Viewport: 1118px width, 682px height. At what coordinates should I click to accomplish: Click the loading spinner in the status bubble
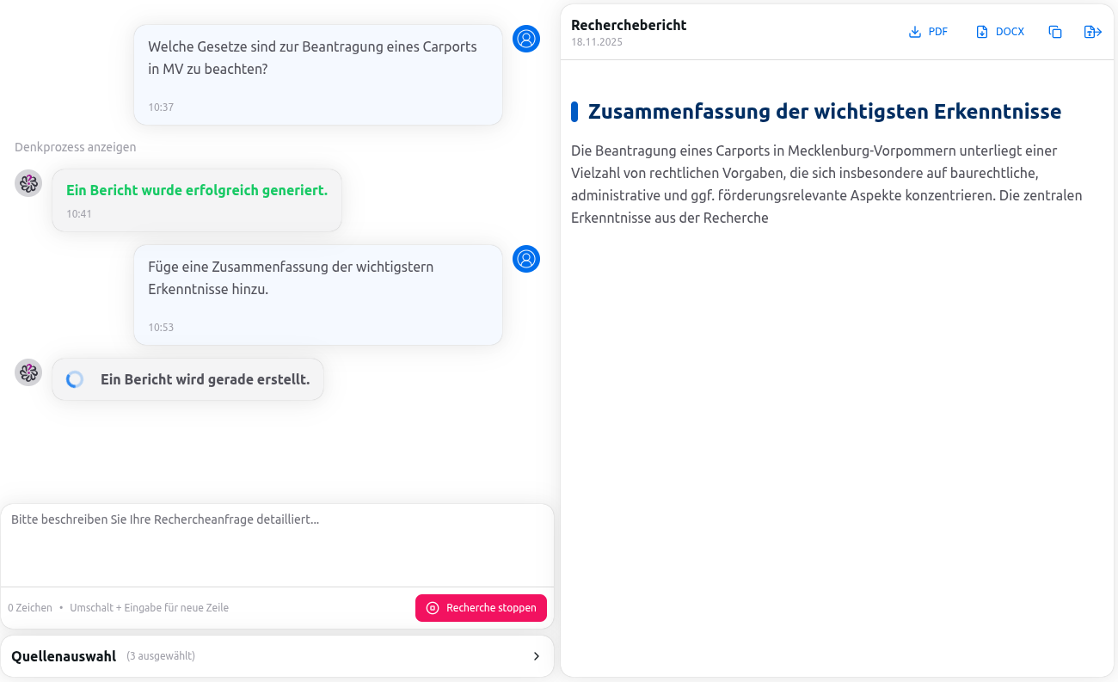75,379
